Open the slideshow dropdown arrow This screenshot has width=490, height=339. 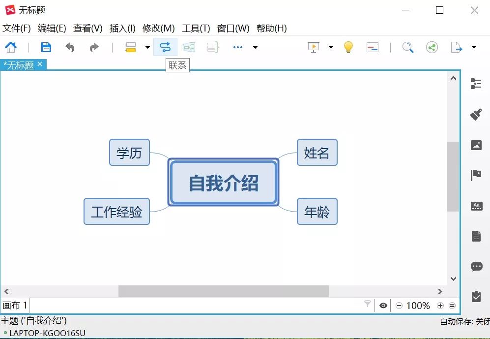(x=330, y=47)
